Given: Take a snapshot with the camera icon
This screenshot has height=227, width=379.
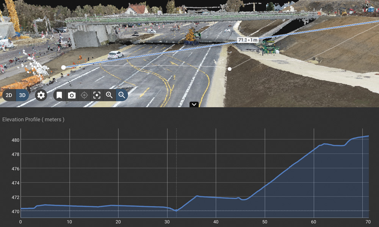Looking at the screenshot, I should click(x=72, y=95).
